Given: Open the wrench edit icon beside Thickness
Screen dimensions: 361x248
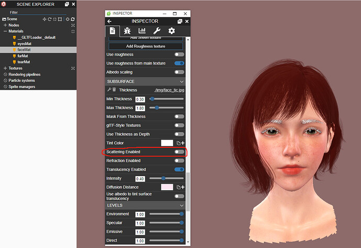Looking at the screenshot, I should point(110,90).
